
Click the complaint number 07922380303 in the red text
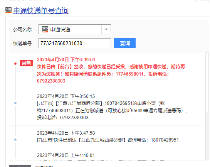[x=51, y=81]
